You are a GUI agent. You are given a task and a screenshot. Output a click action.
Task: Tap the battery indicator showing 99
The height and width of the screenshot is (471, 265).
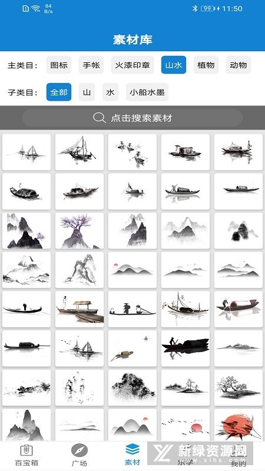207,8
